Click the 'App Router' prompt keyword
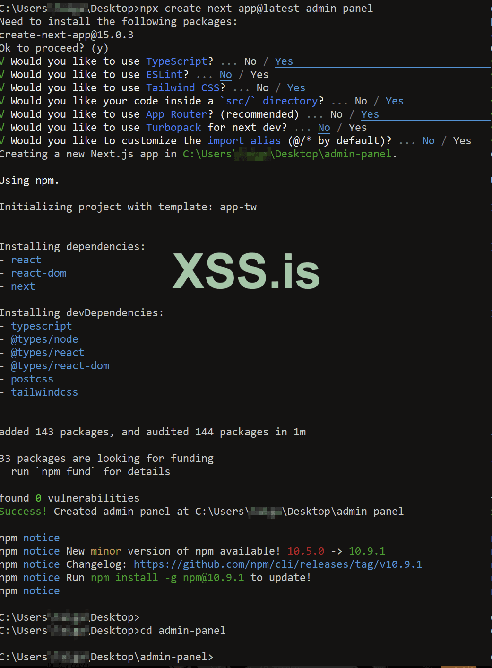 pos(177,114)
